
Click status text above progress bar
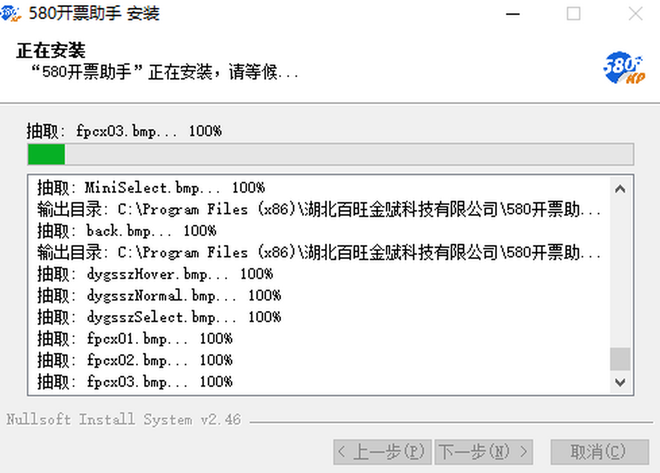pos(124,131)
